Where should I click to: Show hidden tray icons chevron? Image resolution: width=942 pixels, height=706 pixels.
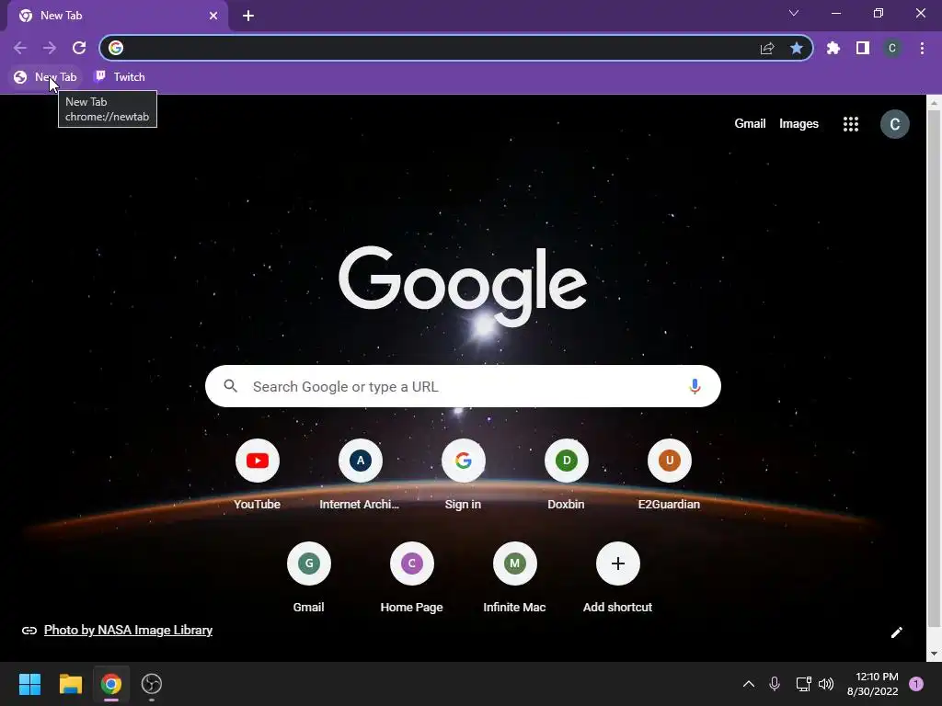point(749,684)
